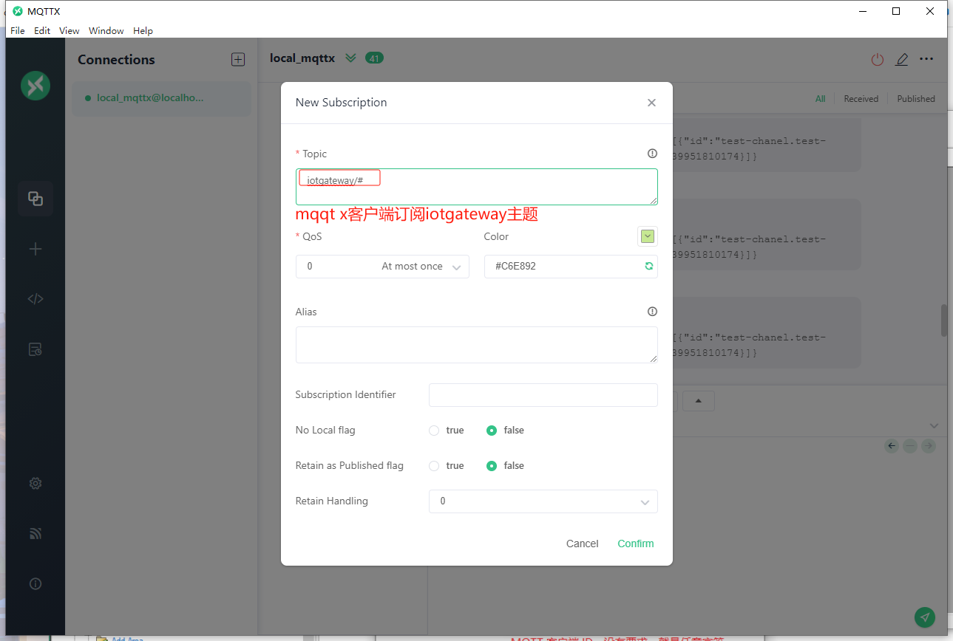This screenshot has height=641, width=953.
Task: Open the more options three-dot menu
Action: (x=926, y=59)
